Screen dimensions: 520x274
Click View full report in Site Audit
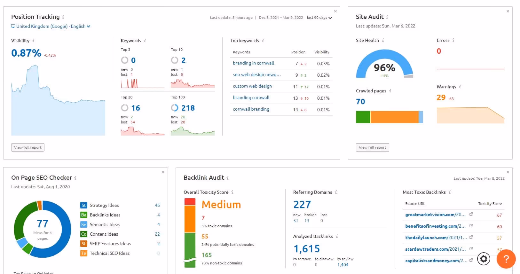click(x=373, y=147)
